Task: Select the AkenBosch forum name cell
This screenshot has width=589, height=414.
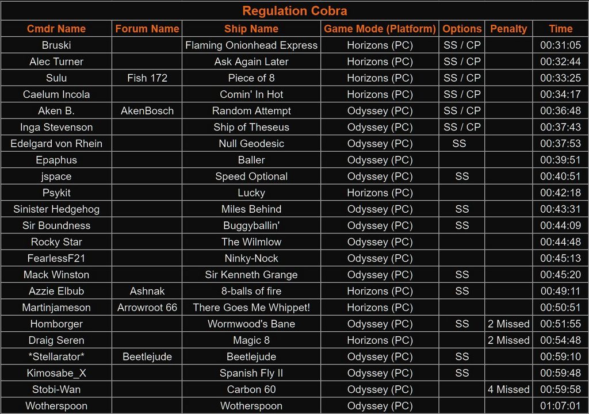Action: pos(147,111)
